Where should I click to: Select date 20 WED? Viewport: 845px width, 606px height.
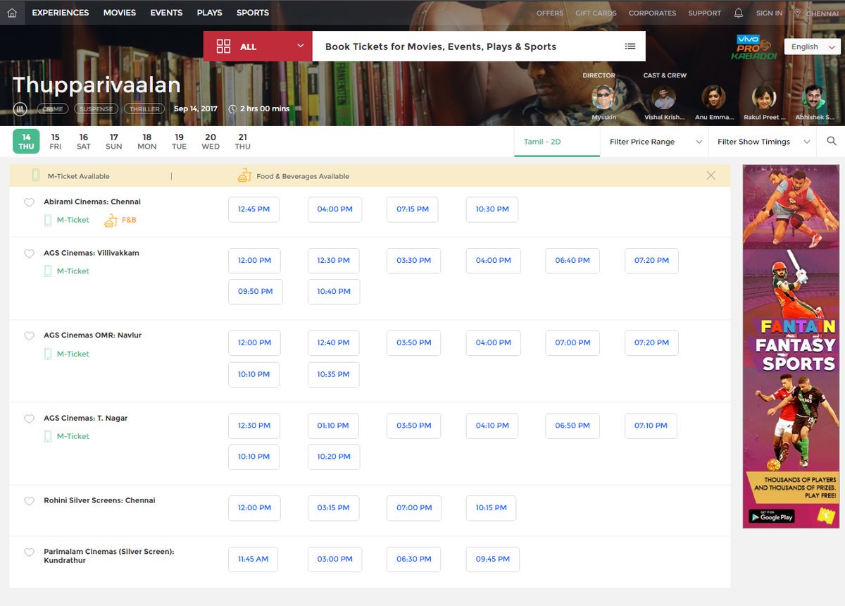pos(211,142)
